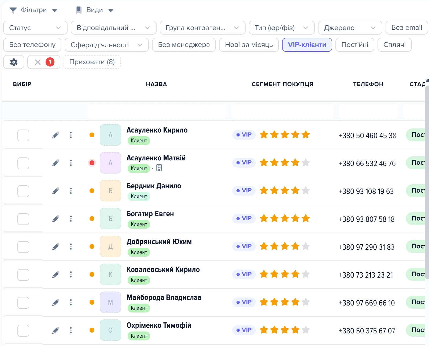Open the three-dot menu for Асауленко Кирило
Image resolution: width=429 pixels, height=346 pixels.
click(x=71, y=135)
